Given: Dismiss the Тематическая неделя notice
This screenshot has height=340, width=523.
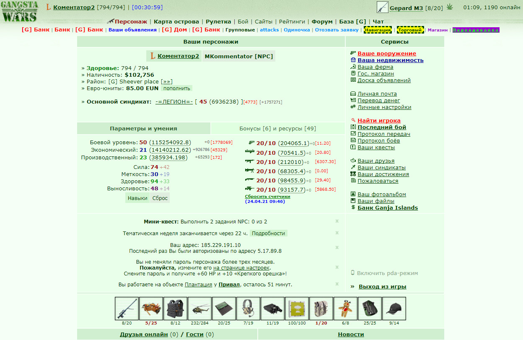Looking at the screenshot, I should pyautogui.click(x=337, y=233).
